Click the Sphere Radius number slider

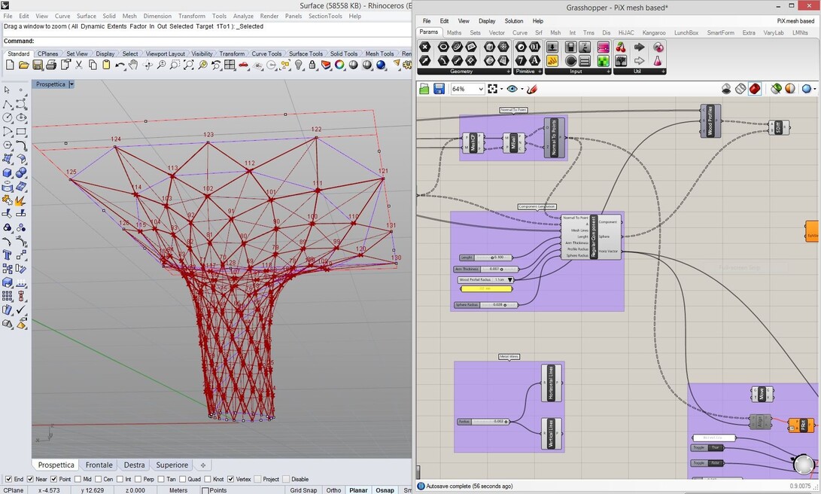486,304
